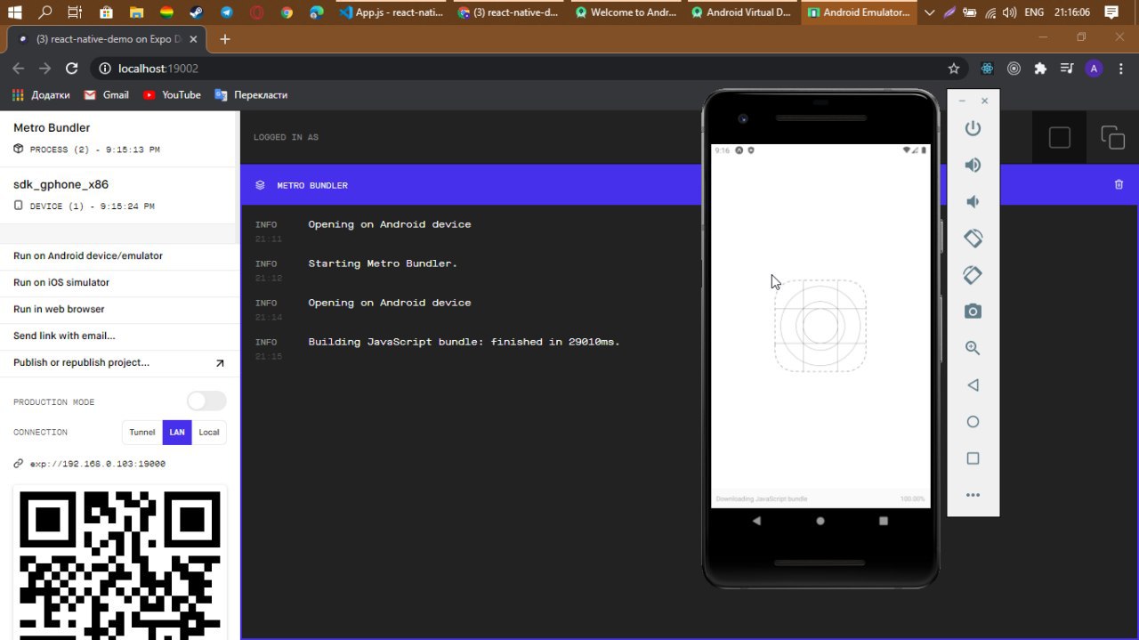This screenshot has height=640, width=1139.
Task: Open emulator extended controls (three dots)
Action: 973,495
